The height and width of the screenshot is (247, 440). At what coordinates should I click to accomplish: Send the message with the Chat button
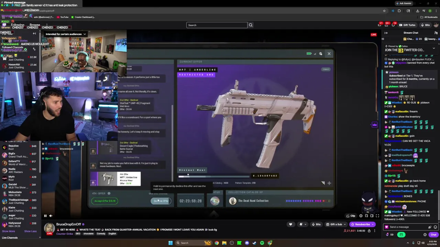[433, 235]
